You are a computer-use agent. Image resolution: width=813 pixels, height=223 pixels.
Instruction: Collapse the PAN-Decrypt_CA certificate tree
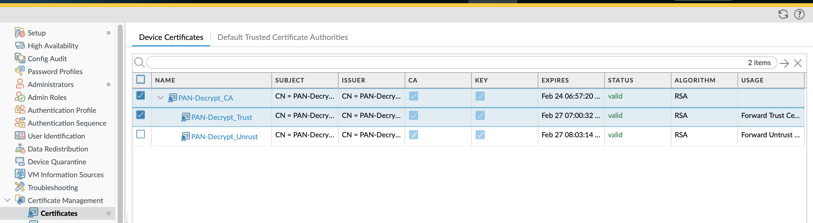tap(160, 97)
